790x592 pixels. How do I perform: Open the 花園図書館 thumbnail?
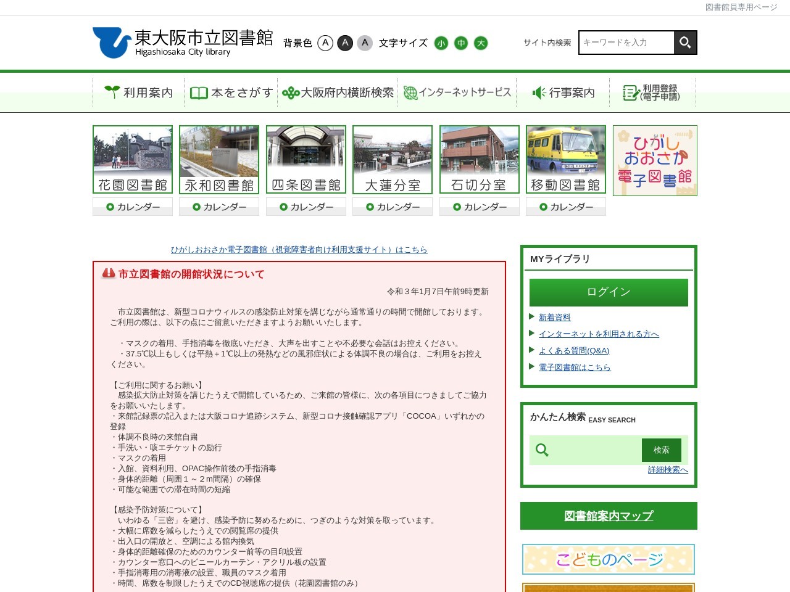133,160
